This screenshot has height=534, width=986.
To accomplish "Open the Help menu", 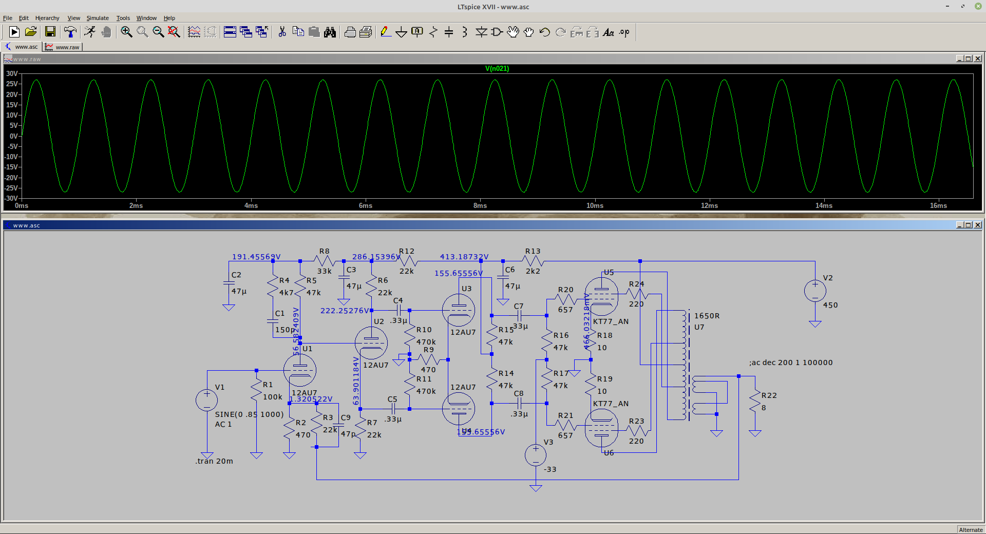I will 169,18.
